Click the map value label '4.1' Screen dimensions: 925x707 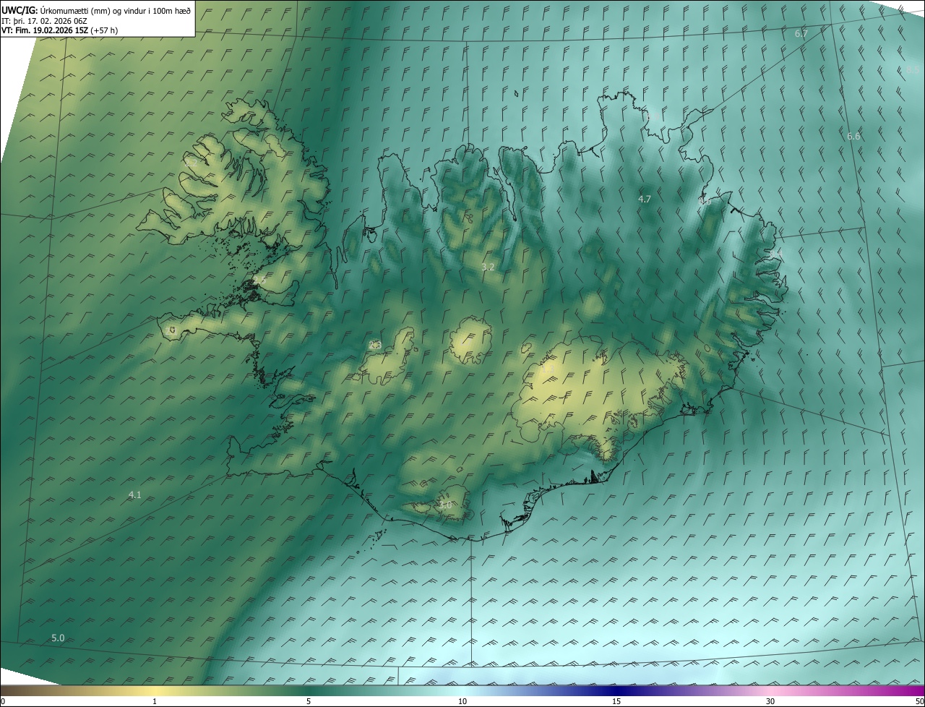134,495
